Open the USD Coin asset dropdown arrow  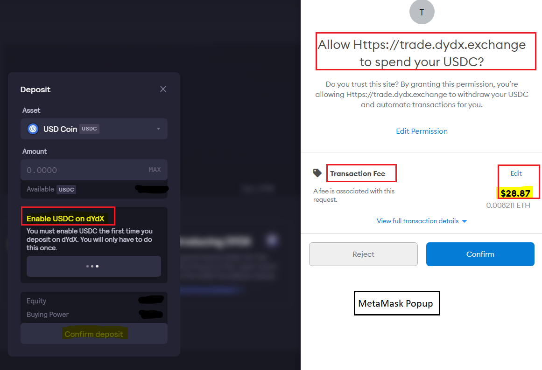point(158,129)
